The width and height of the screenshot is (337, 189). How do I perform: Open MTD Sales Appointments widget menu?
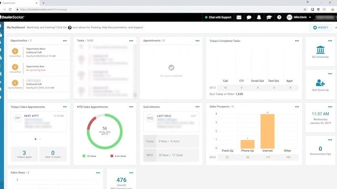click(131, 107)
